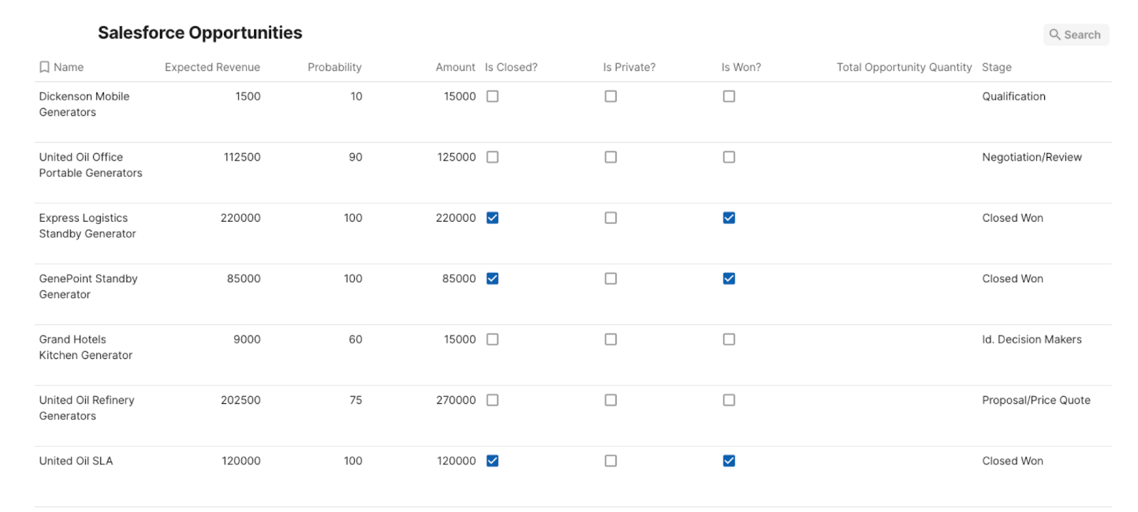Image resolution: width=1138 pixels, height=512 pixels.
Task: Select the Negotiation/Review stage cell
Action: (x=1031, y=157)
